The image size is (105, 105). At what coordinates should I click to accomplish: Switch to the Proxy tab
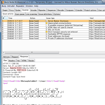click(11, 10)
